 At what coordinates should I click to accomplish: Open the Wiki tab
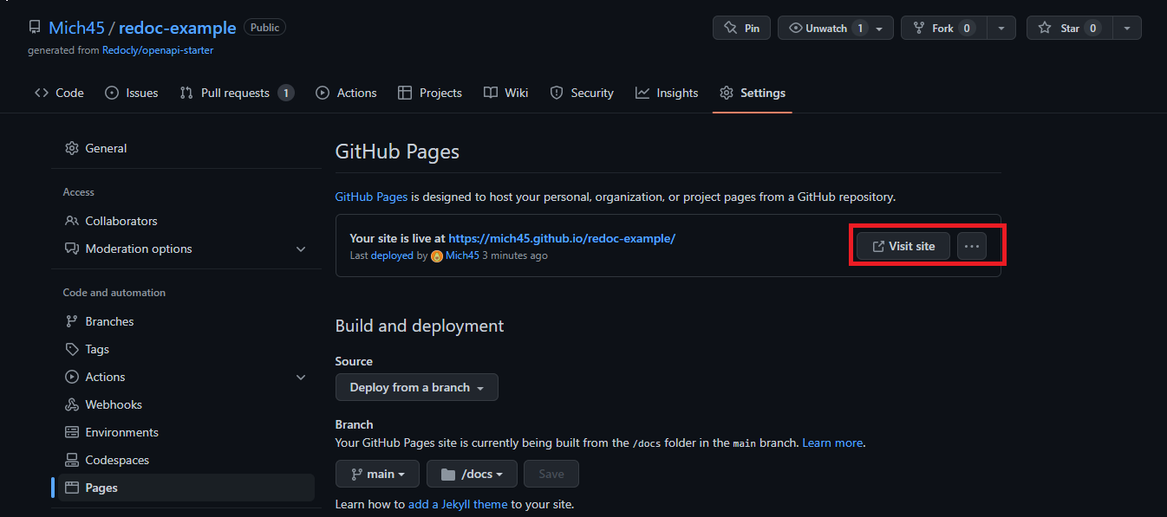click(505, 93)
